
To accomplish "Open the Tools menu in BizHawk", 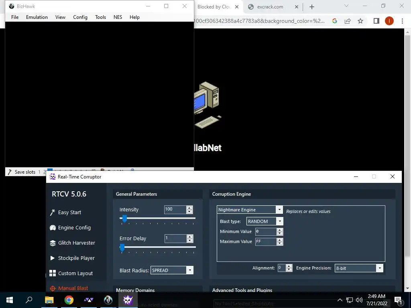I will [x=100, y=17].
